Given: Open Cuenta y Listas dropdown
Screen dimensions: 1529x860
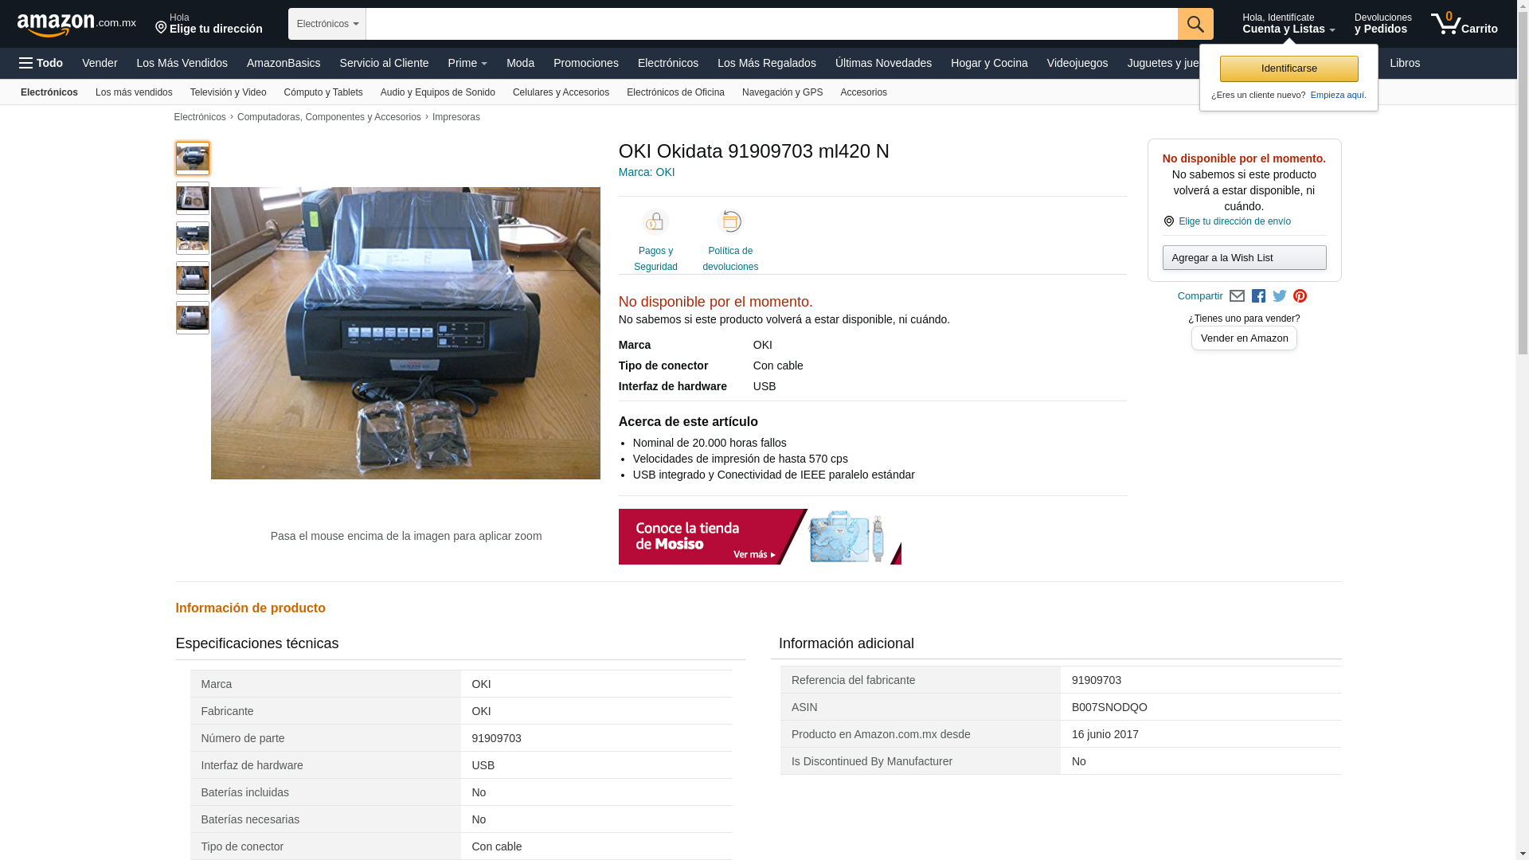Looking at the screenshot, I should point(1288,24).
